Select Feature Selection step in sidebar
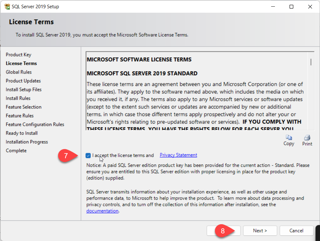This screenshot has width=320, height=241. [24, 107]
